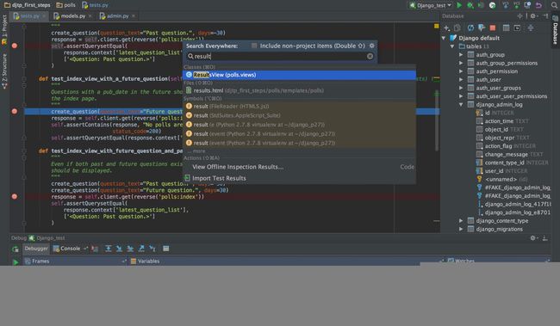Select the Debugger tab
Screen dimensions: 560x326
click(x=36, y=249)
